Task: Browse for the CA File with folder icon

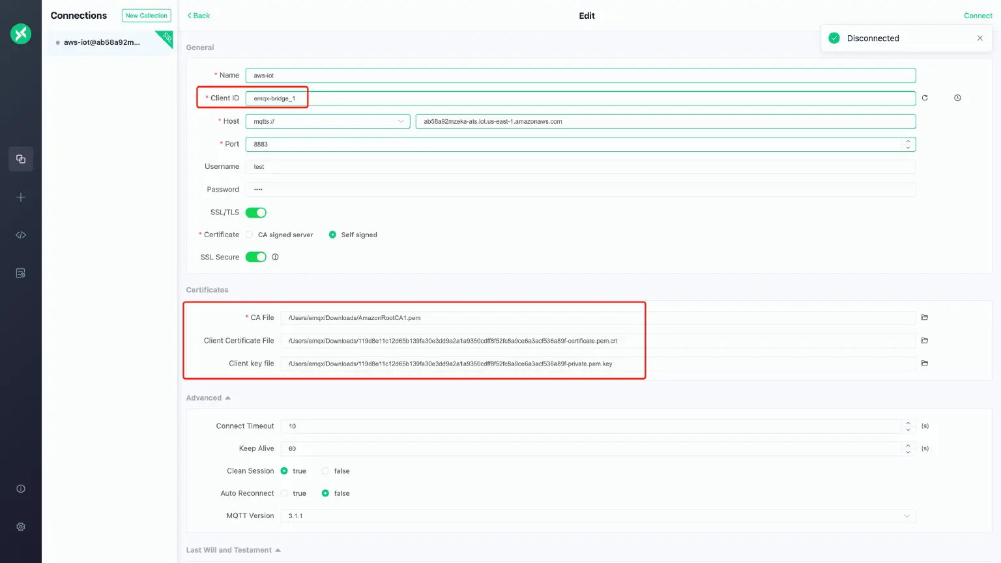Action: point(924,317)
